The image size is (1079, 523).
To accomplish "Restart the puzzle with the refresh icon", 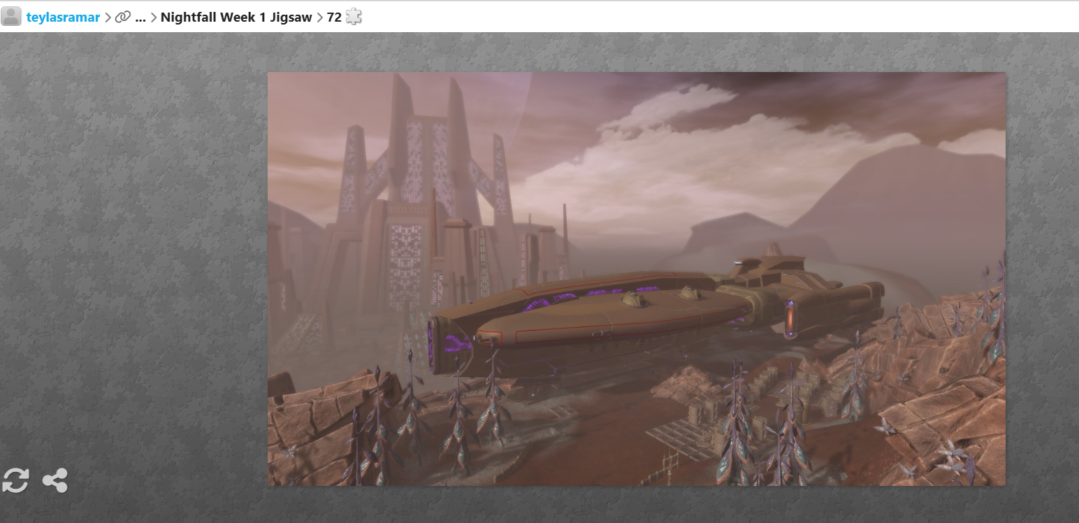I will pyautogui.click(x=15, y=480).
